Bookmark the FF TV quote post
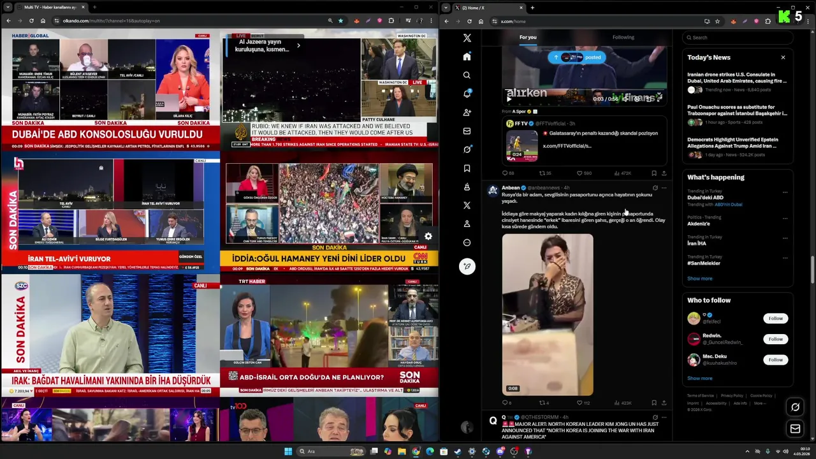 tap(654, 173)
